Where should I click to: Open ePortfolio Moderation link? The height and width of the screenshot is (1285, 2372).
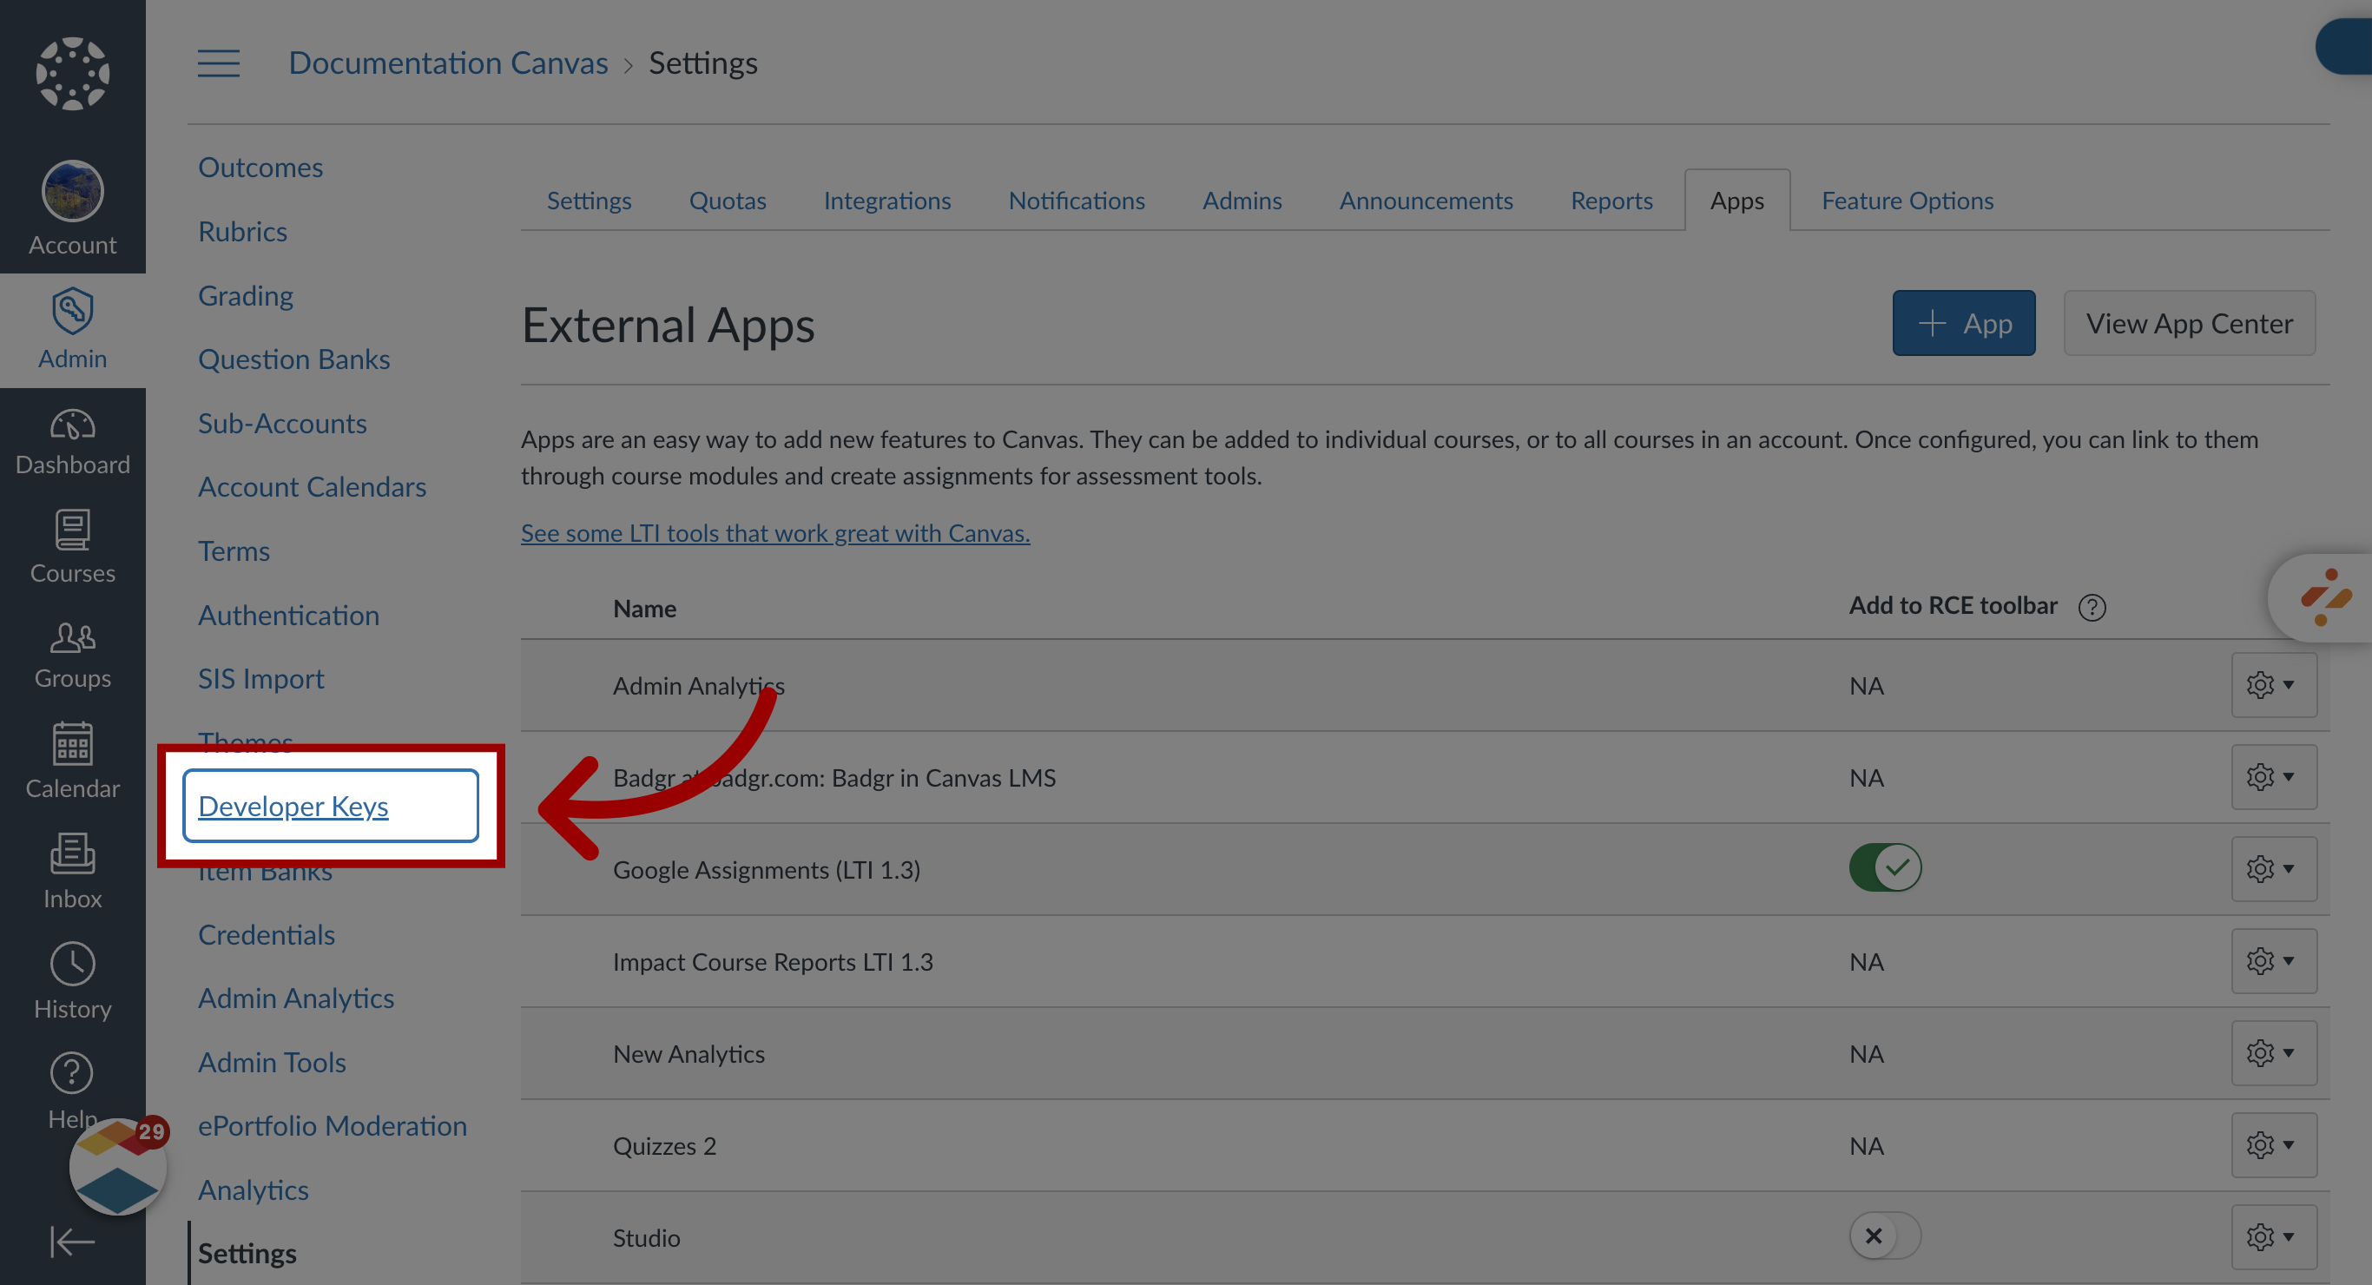pos(333,1125)
